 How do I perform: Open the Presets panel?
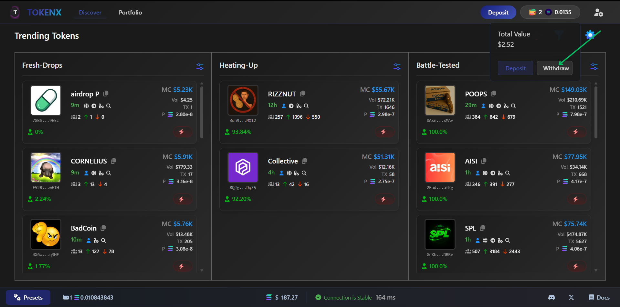(x=28, y=297)
